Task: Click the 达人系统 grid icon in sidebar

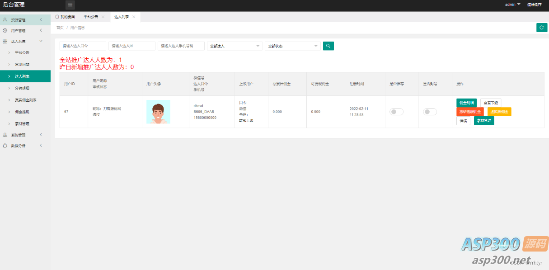Action: click(5, 41)
